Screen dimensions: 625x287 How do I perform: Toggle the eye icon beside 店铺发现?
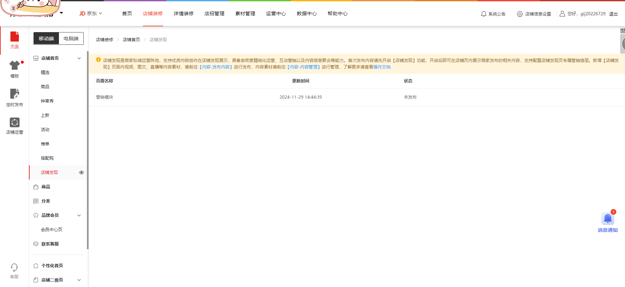tap(81, 173)
